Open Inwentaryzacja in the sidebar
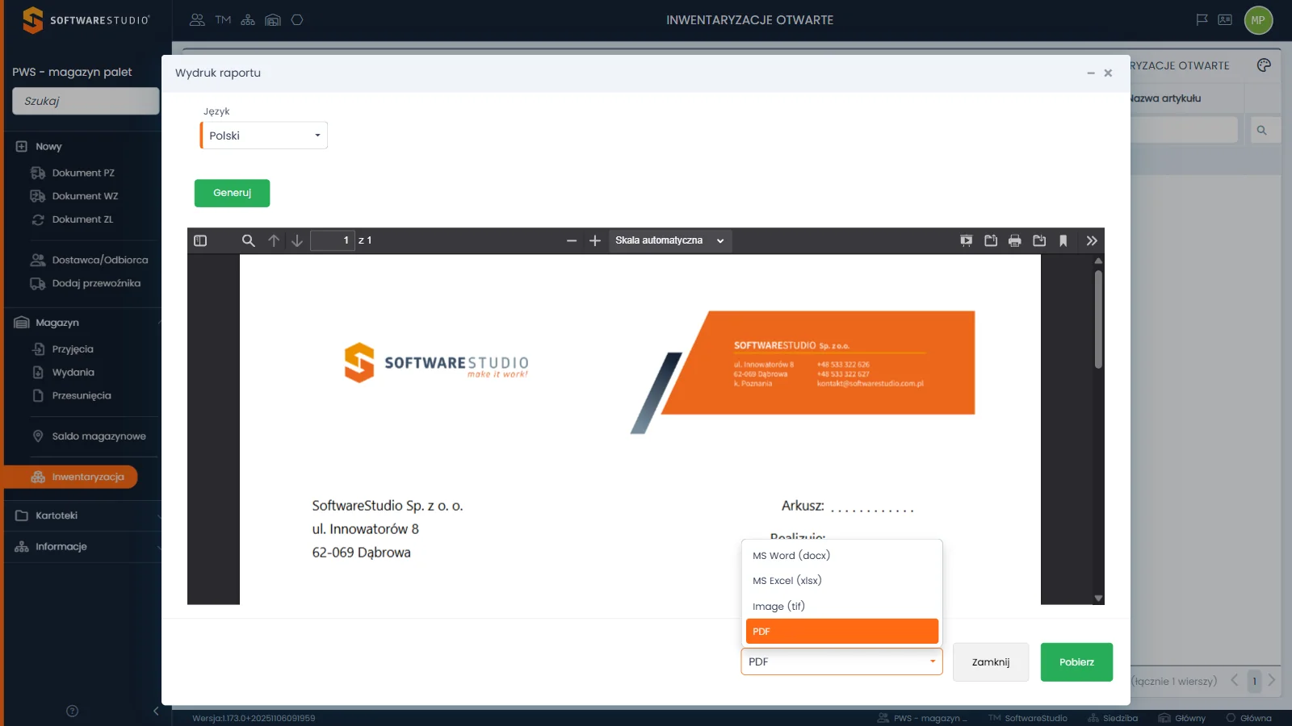The image size is (1292, 726). point(71,477)
